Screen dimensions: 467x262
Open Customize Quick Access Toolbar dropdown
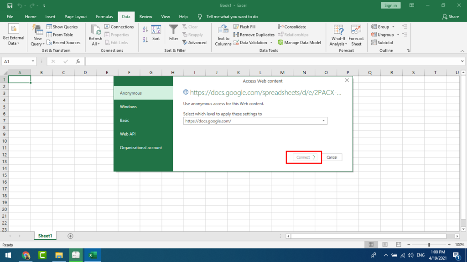click(44, 5)
